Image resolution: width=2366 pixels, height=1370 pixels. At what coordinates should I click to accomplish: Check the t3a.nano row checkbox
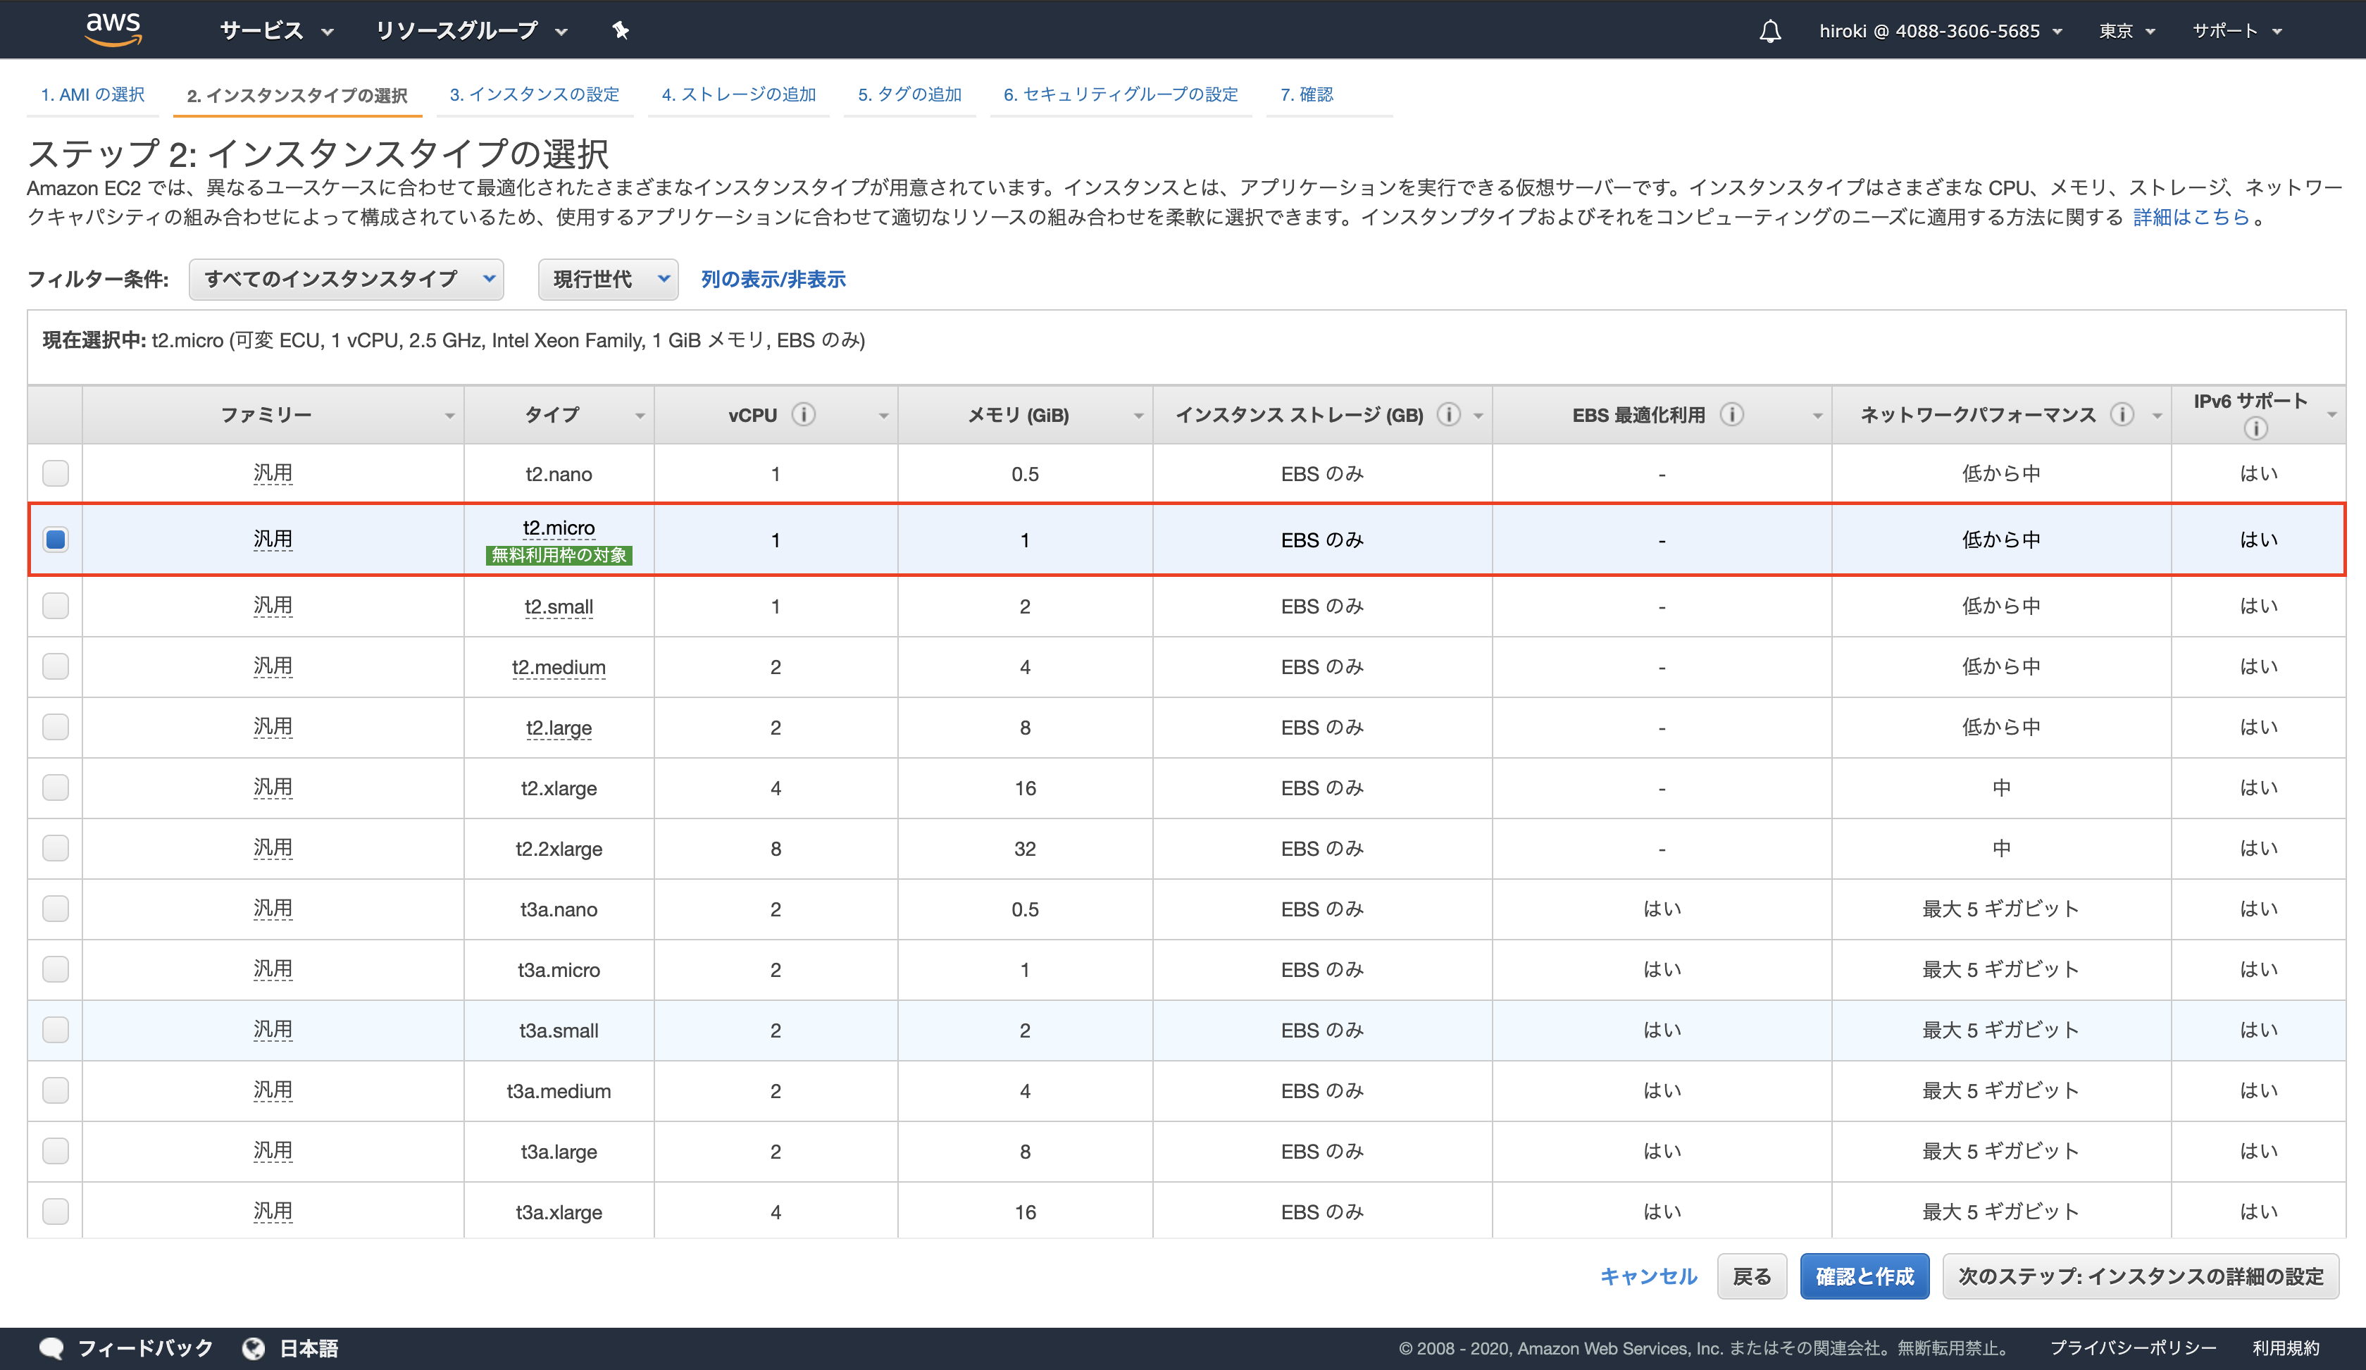[x=56, y=908]
